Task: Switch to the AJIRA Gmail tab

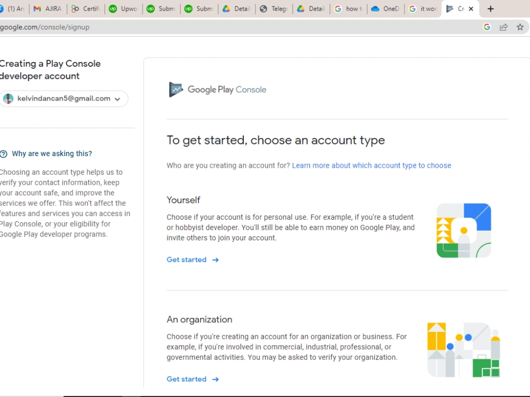Action: [x=48, y=9]
